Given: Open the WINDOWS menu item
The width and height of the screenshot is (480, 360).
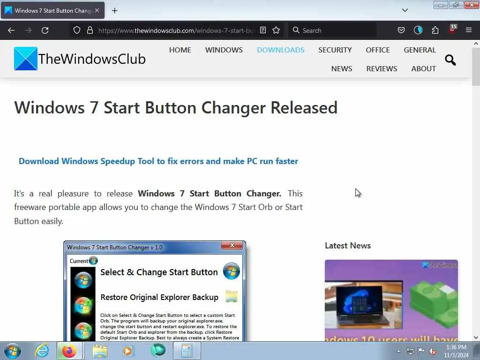Looking at the screenshot, I should click(x=224, y=50).
